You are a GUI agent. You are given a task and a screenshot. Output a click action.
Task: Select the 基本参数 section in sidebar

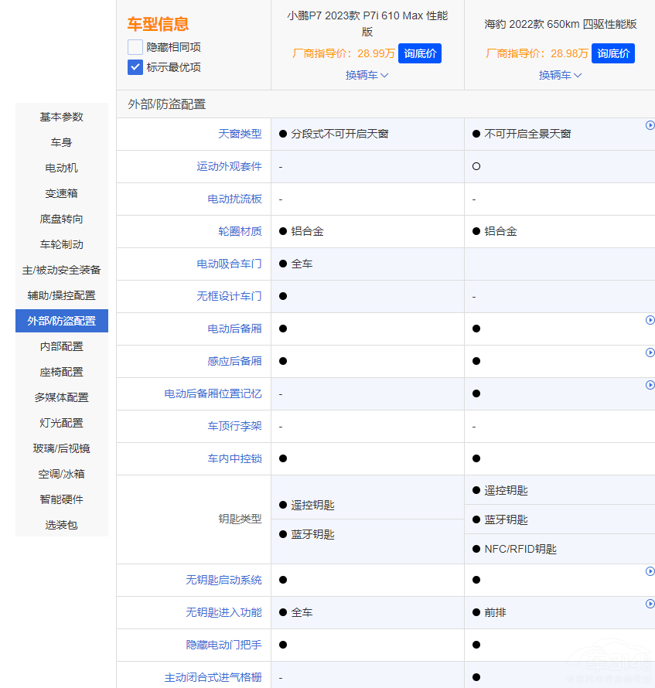[61, 117]
